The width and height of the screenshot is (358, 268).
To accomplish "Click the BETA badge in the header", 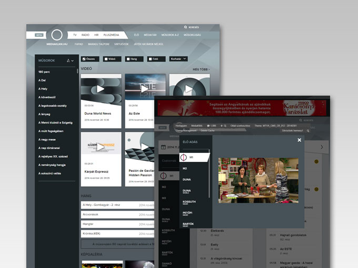I will point(39,35).
